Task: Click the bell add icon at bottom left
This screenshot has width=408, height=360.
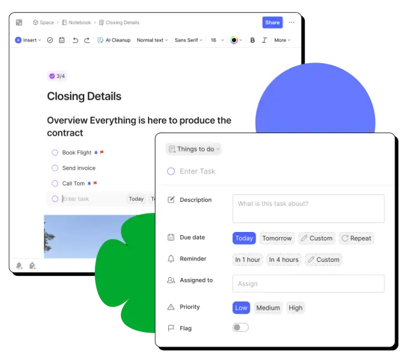Action: [19, 266]
